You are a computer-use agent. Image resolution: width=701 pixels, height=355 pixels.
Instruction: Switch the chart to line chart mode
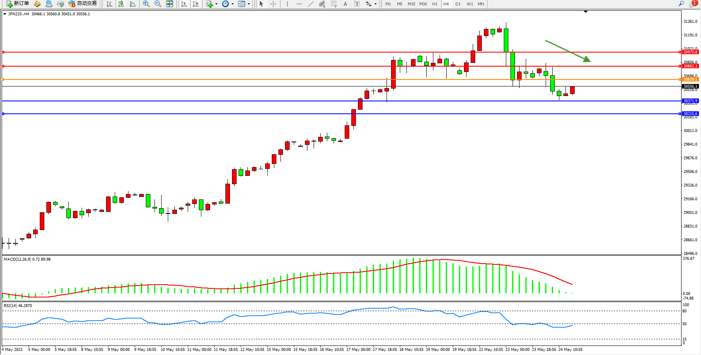(133, 4)
